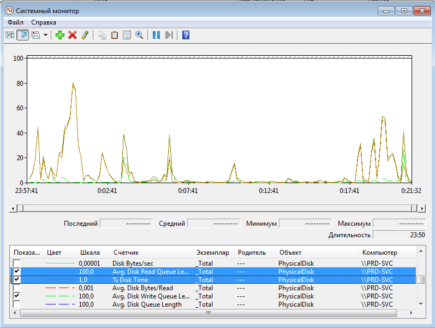Open the toolbar Help icon
435x328 pixels.
(186, 35)
